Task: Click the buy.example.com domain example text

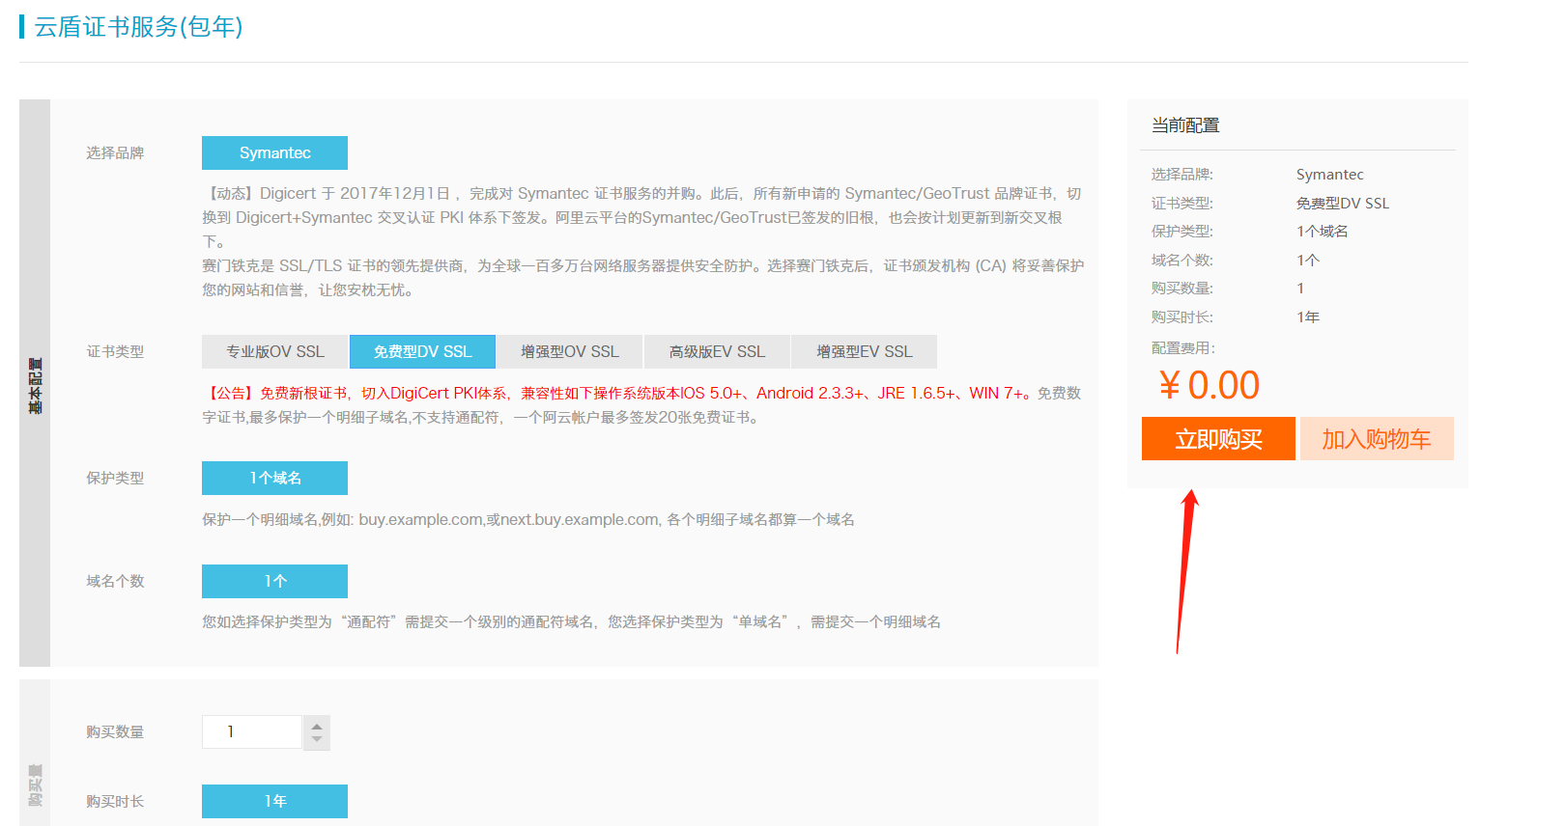Action: point(527,519)
